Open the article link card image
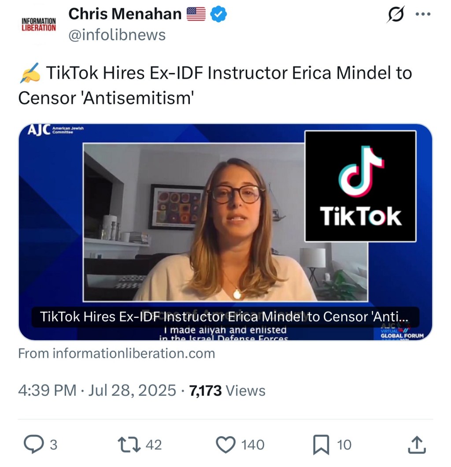Viewport: 451px width, 467px height. (x=225, y=232)
